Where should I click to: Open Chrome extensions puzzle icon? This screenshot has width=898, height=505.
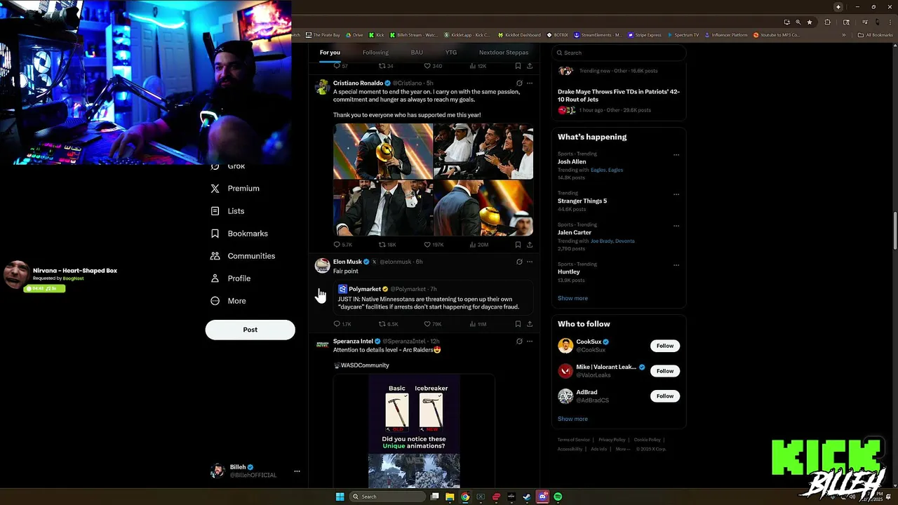[828, 22]
